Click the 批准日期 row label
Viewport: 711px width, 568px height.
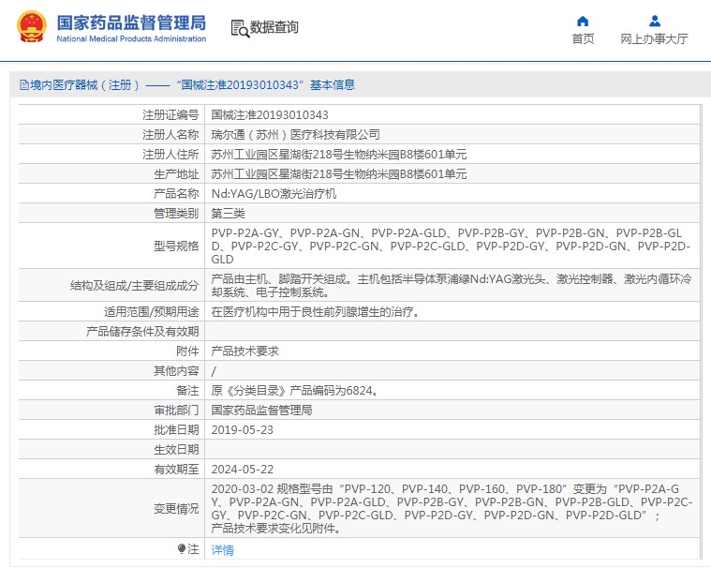click(x=176, y=430)
